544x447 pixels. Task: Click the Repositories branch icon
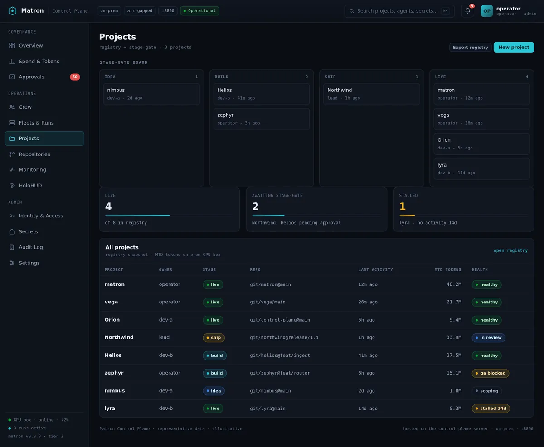point(12,154)
